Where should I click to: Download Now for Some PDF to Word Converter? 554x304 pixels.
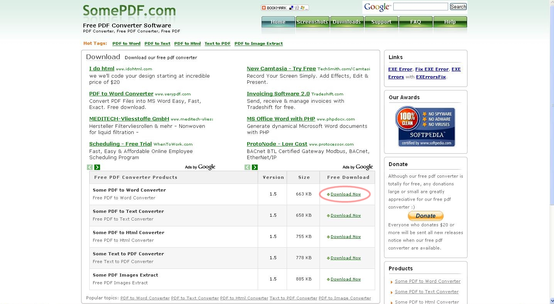pos(346,194)
